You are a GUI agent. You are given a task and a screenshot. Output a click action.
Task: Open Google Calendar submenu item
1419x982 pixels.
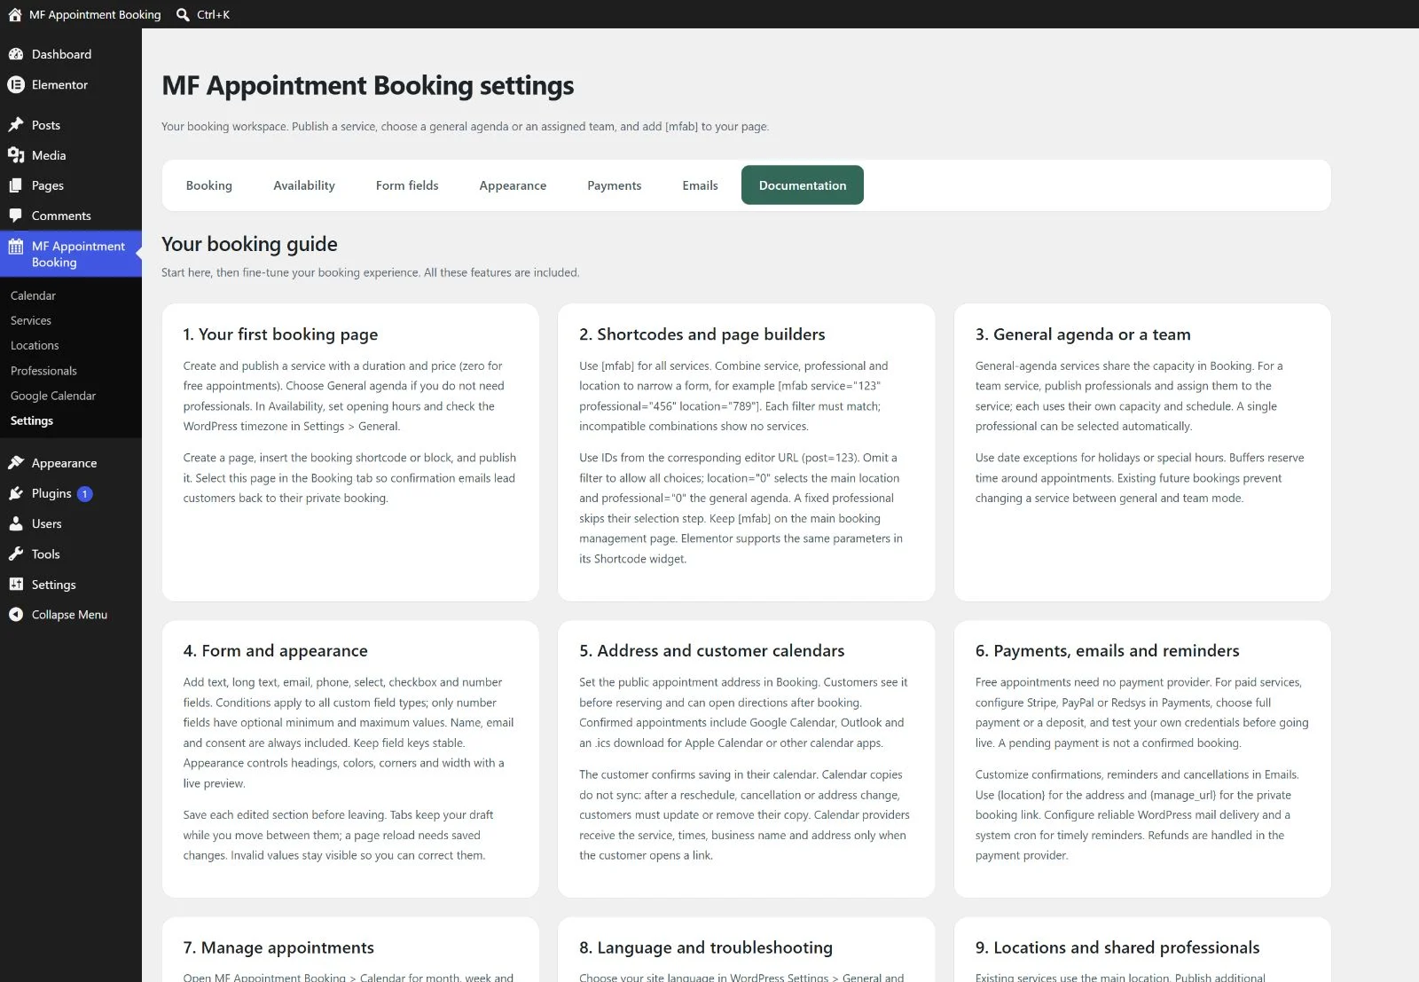pyautogui.click(x=53, y=396)
